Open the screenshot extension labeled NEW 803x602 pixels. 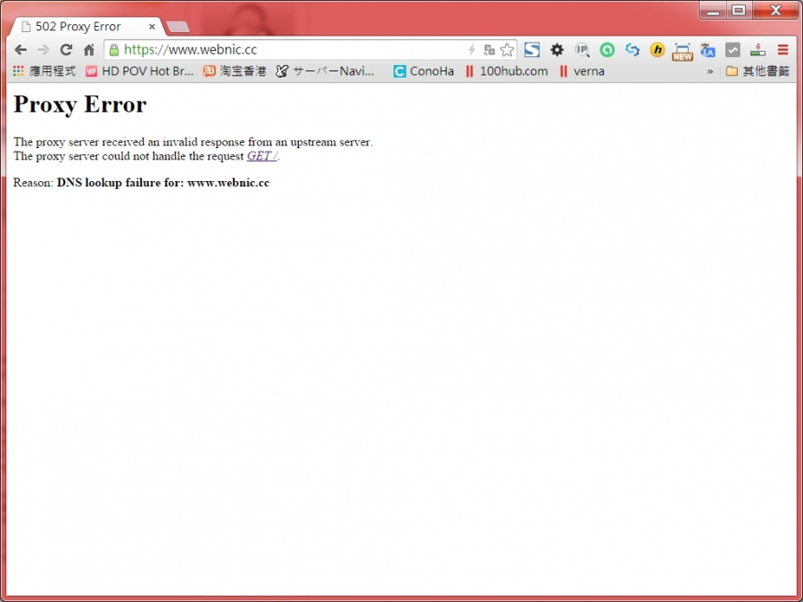(683, 51)
